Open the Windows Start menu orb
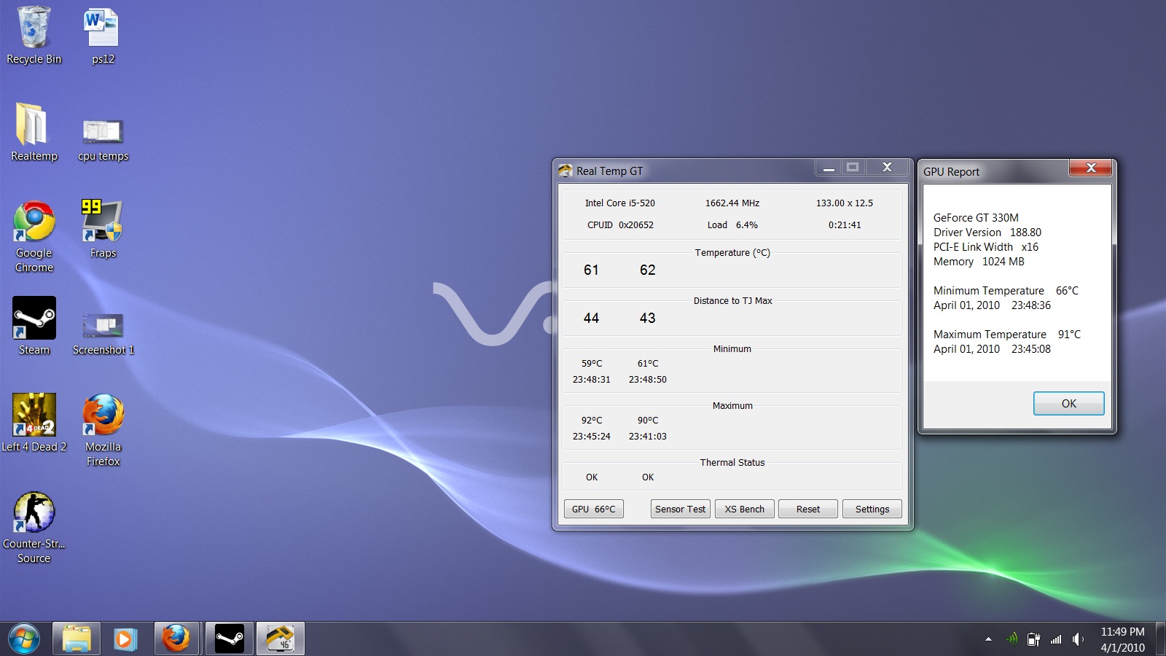 click(x=24, y=639)
